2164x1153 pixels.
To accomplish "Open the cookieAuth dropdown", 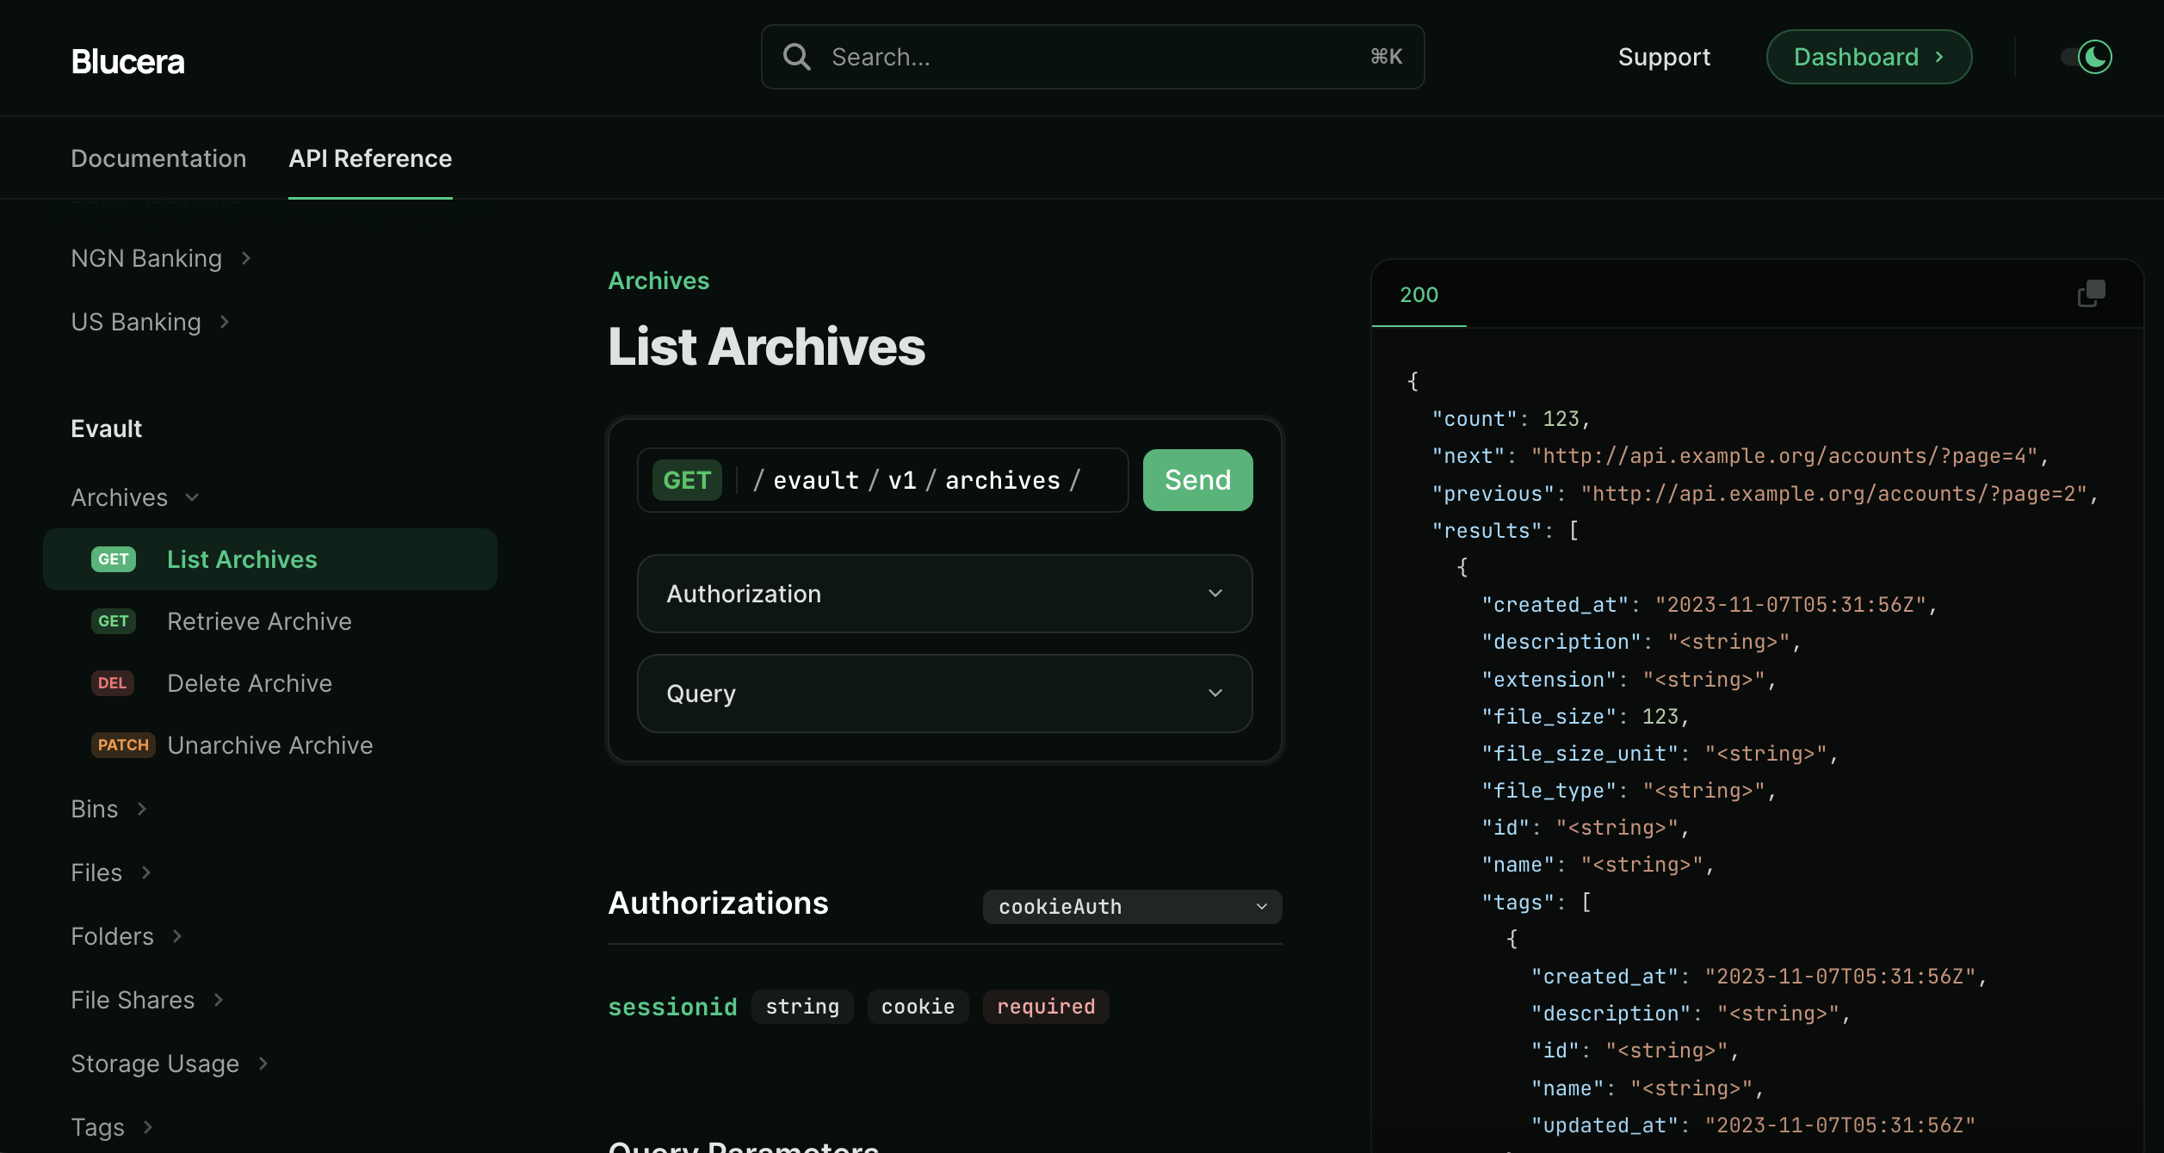I will click(x=1131, y=907).
